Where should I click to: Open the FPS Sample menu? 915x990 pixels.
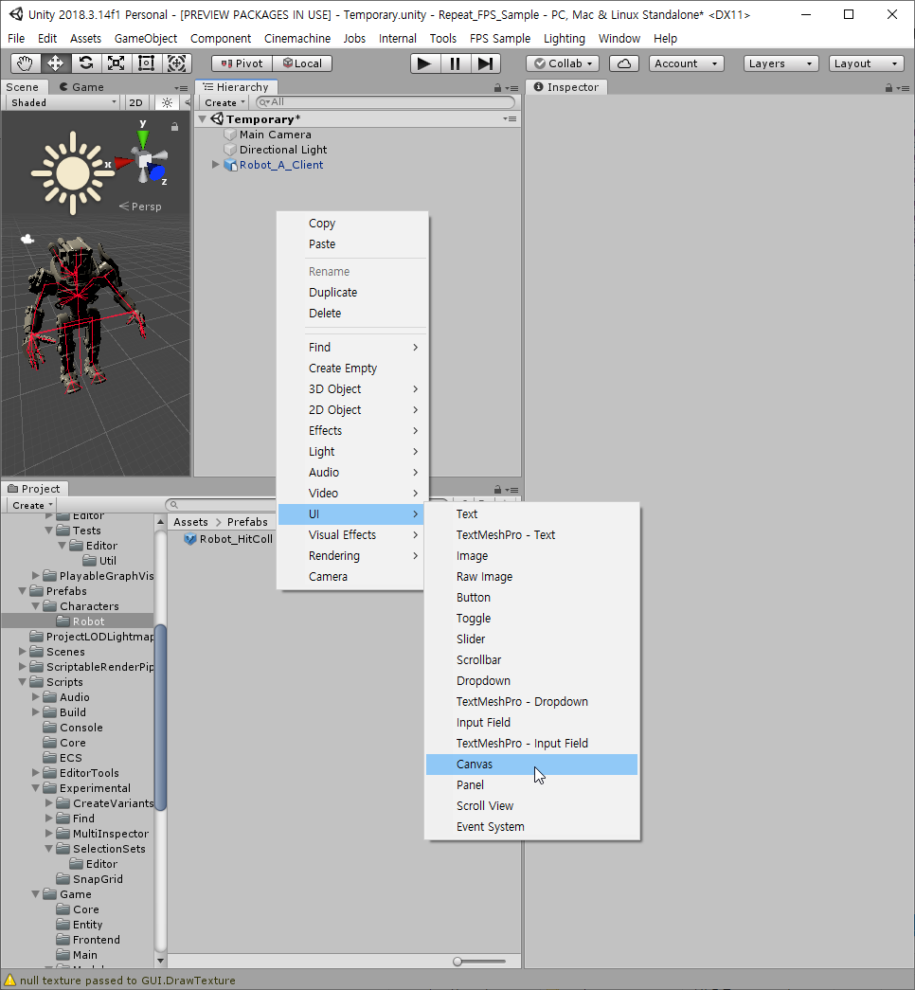499,39
